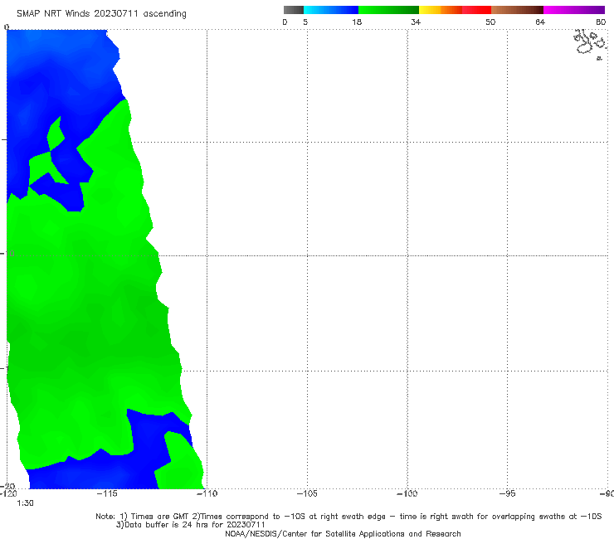Click the note '3)Data buffer is 24 hrs'
This screenshot has height=539, width=614.
pyautogui.click(x=190, y=525)
